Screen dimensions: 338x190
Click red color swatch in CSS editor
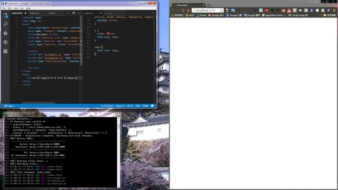(108, 34)
